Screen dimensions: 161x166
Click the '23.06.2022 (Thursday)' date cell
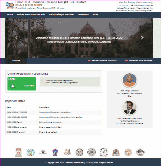[x=22, y=132]
